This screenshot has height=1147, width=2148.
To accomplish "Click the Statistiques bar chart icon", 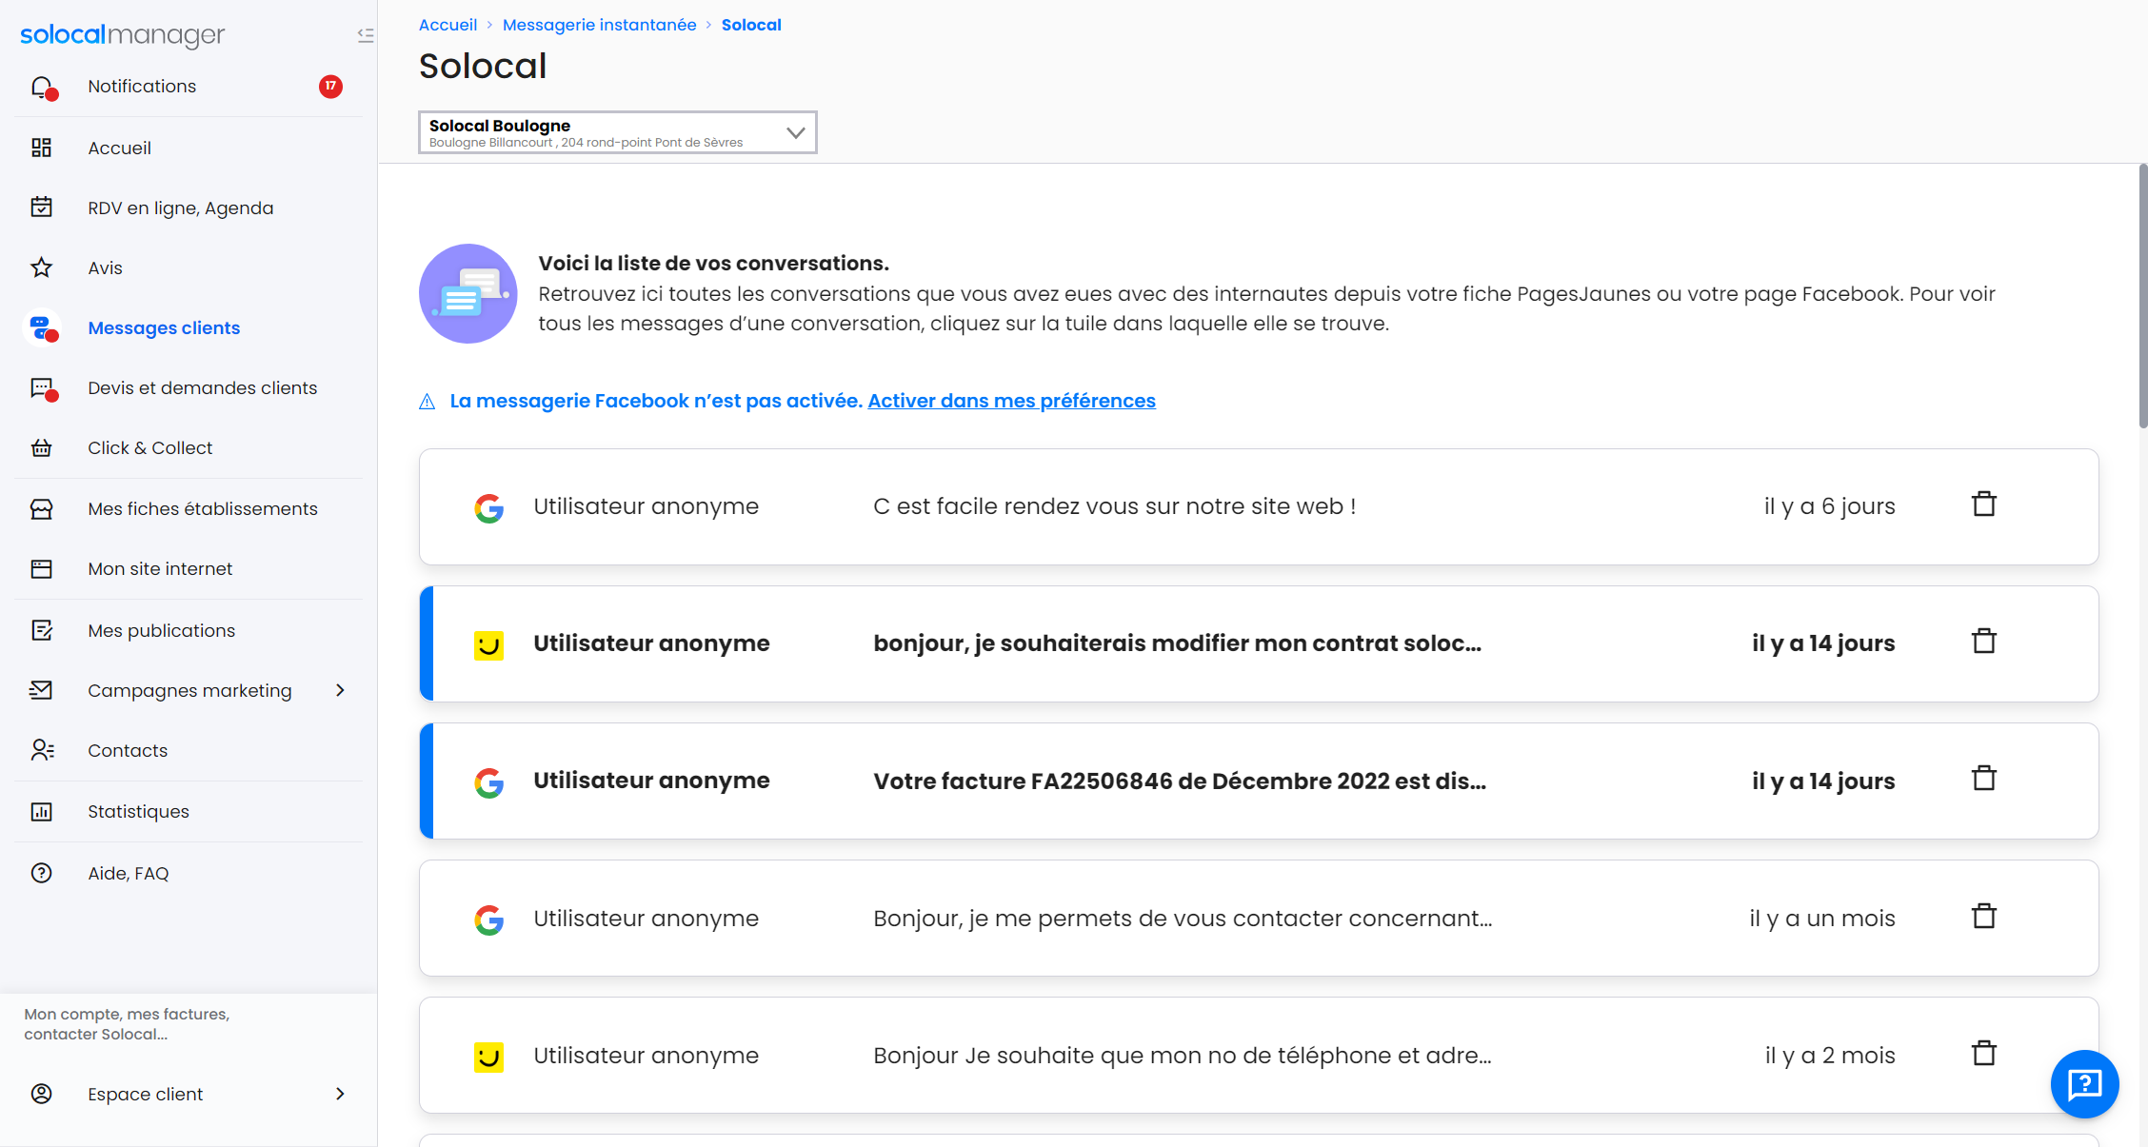I will pyautogui.click(x=42, y=811).
